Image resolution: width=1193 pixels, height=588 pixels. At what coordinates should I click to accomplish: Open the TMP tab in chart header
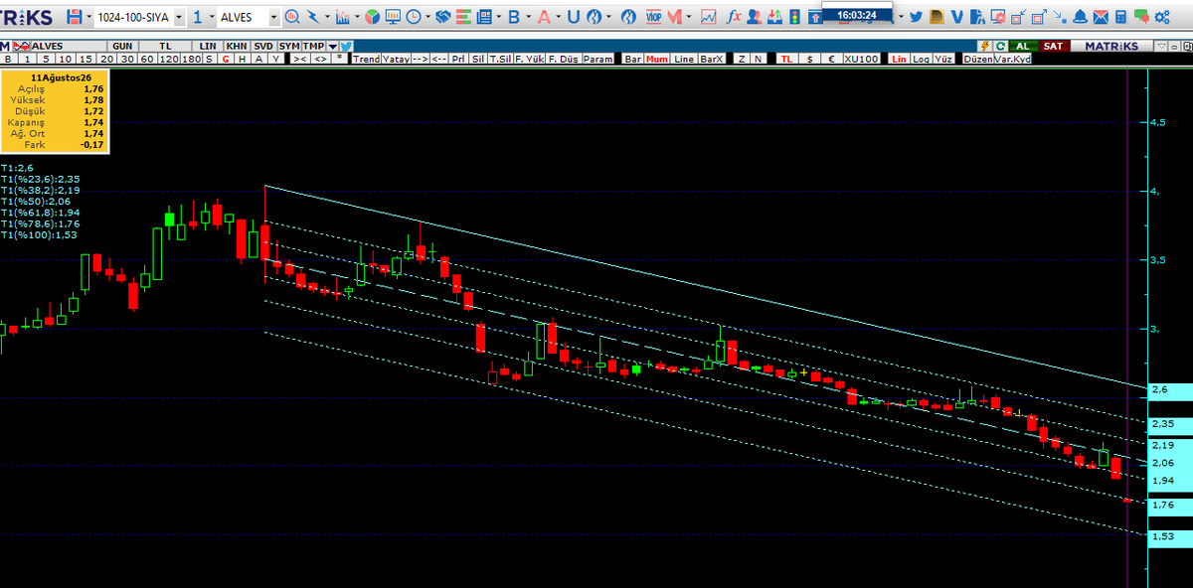tap(313, 46)
